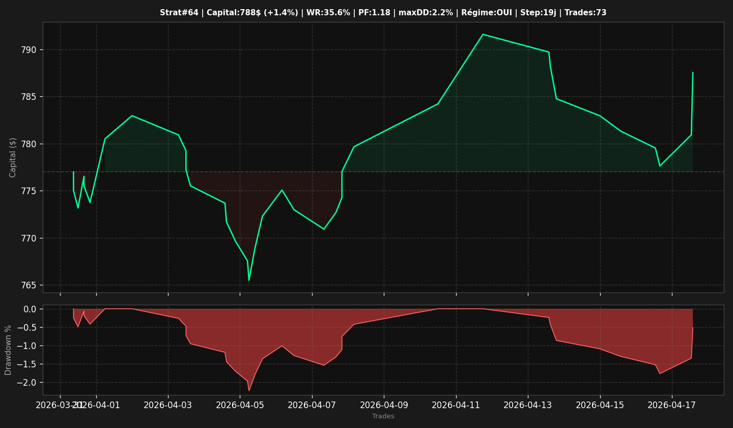The image size is (733, 428).
Task: Click the 770 capital axis tick label
Action: pyautogui.click(x=29, y=238)
